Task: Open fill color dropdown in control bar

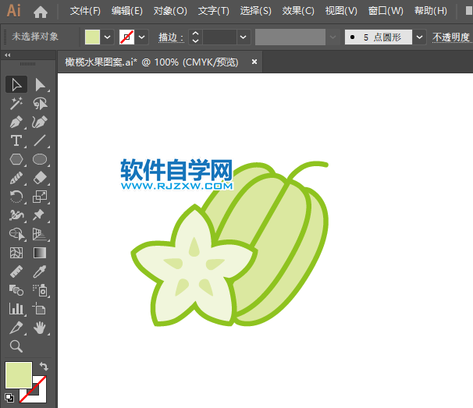Action: [x=107, y=37]
